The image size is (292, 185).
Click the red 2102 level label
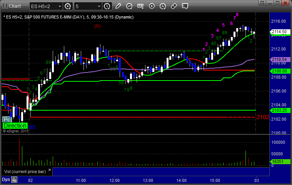click(263, 117)
